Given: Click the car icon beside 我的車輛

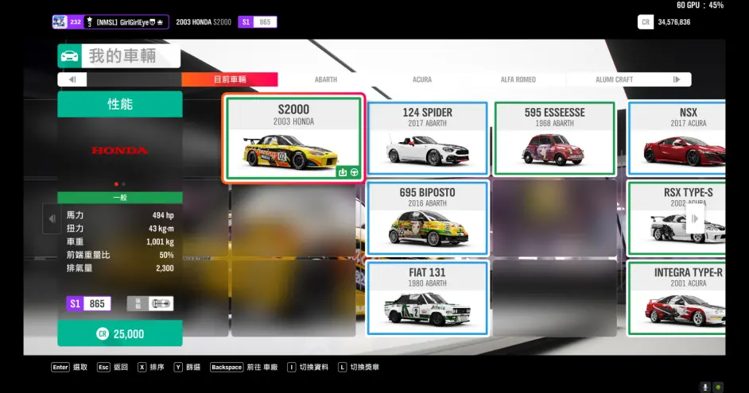Looking at the screenshot, I should [70, 56].
